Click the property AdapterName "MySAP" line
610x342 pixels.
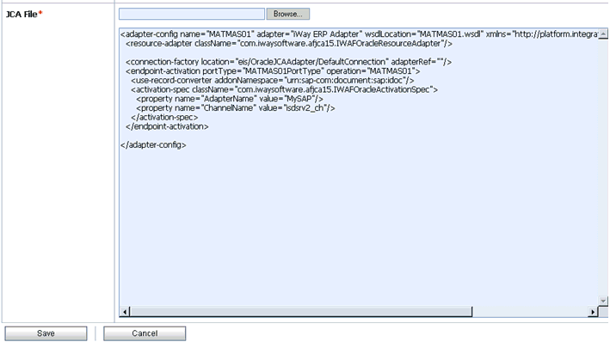(230, 99)
